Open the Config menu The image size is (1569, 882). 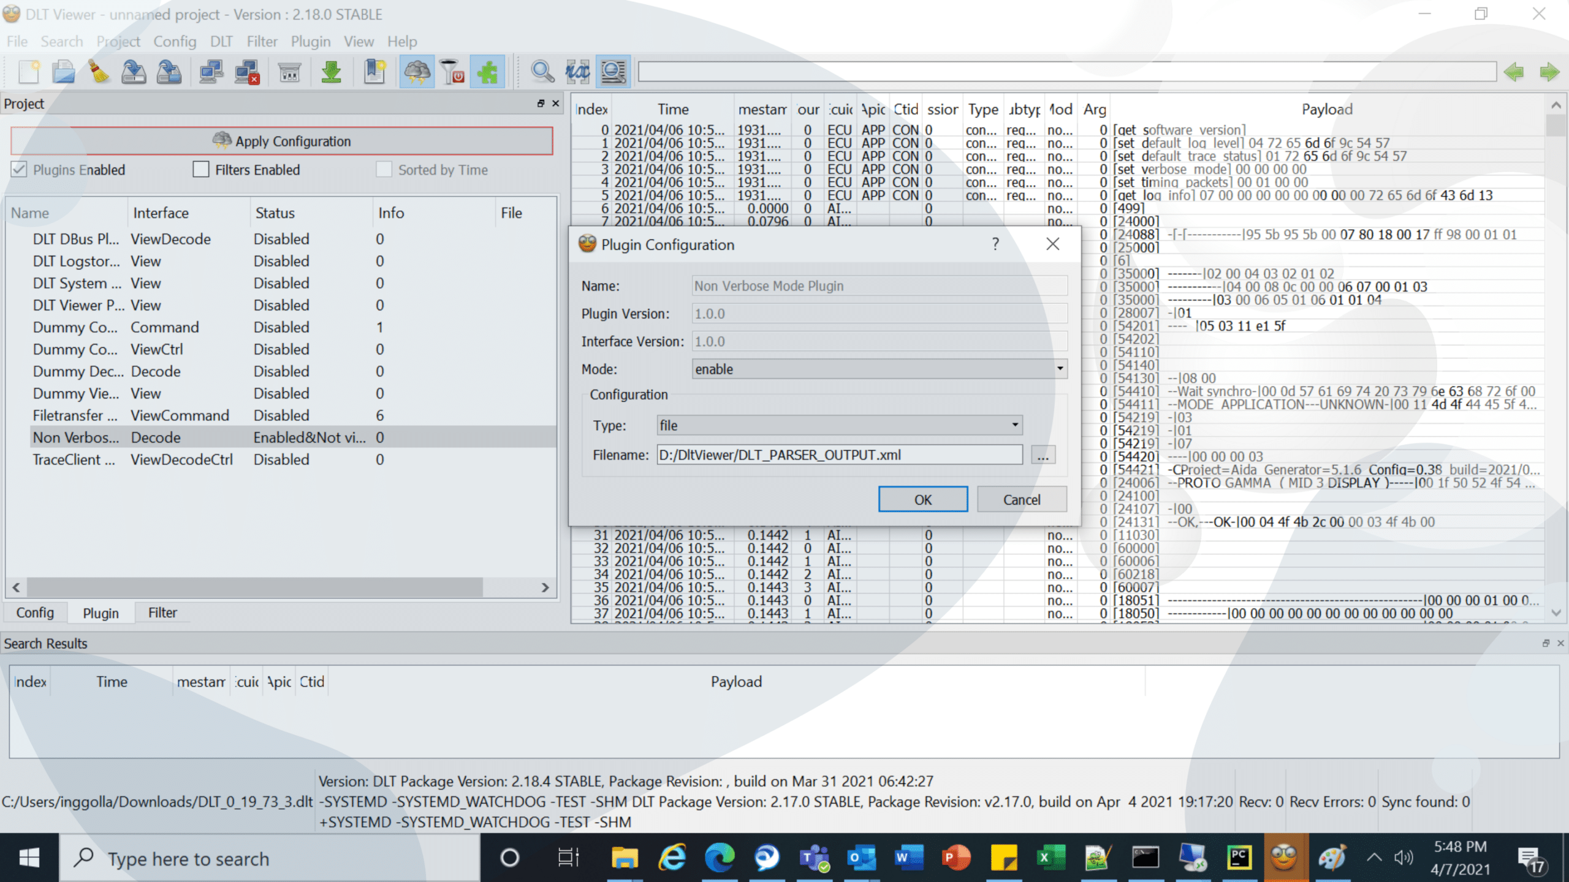pyautogui.click(x=175, y=42)
